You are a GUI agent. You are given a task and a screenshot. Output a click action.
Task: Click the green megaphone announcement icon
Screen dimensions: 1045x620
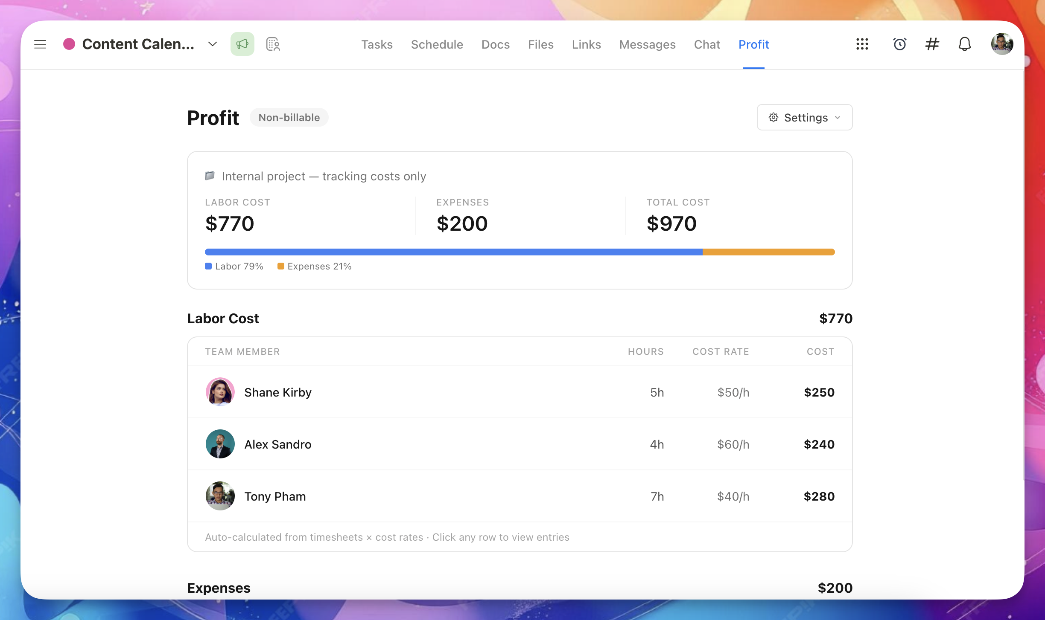point(242,44)
